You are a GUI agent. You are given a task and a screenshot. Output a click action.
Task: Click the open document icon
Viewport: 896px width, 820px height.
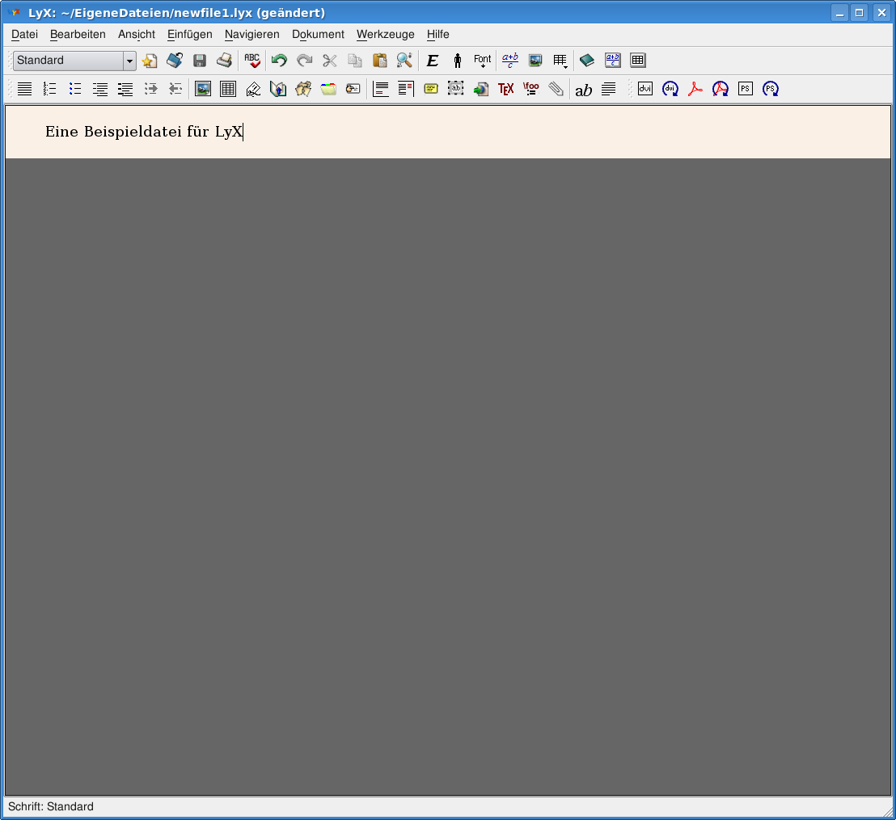pos(175,60)
